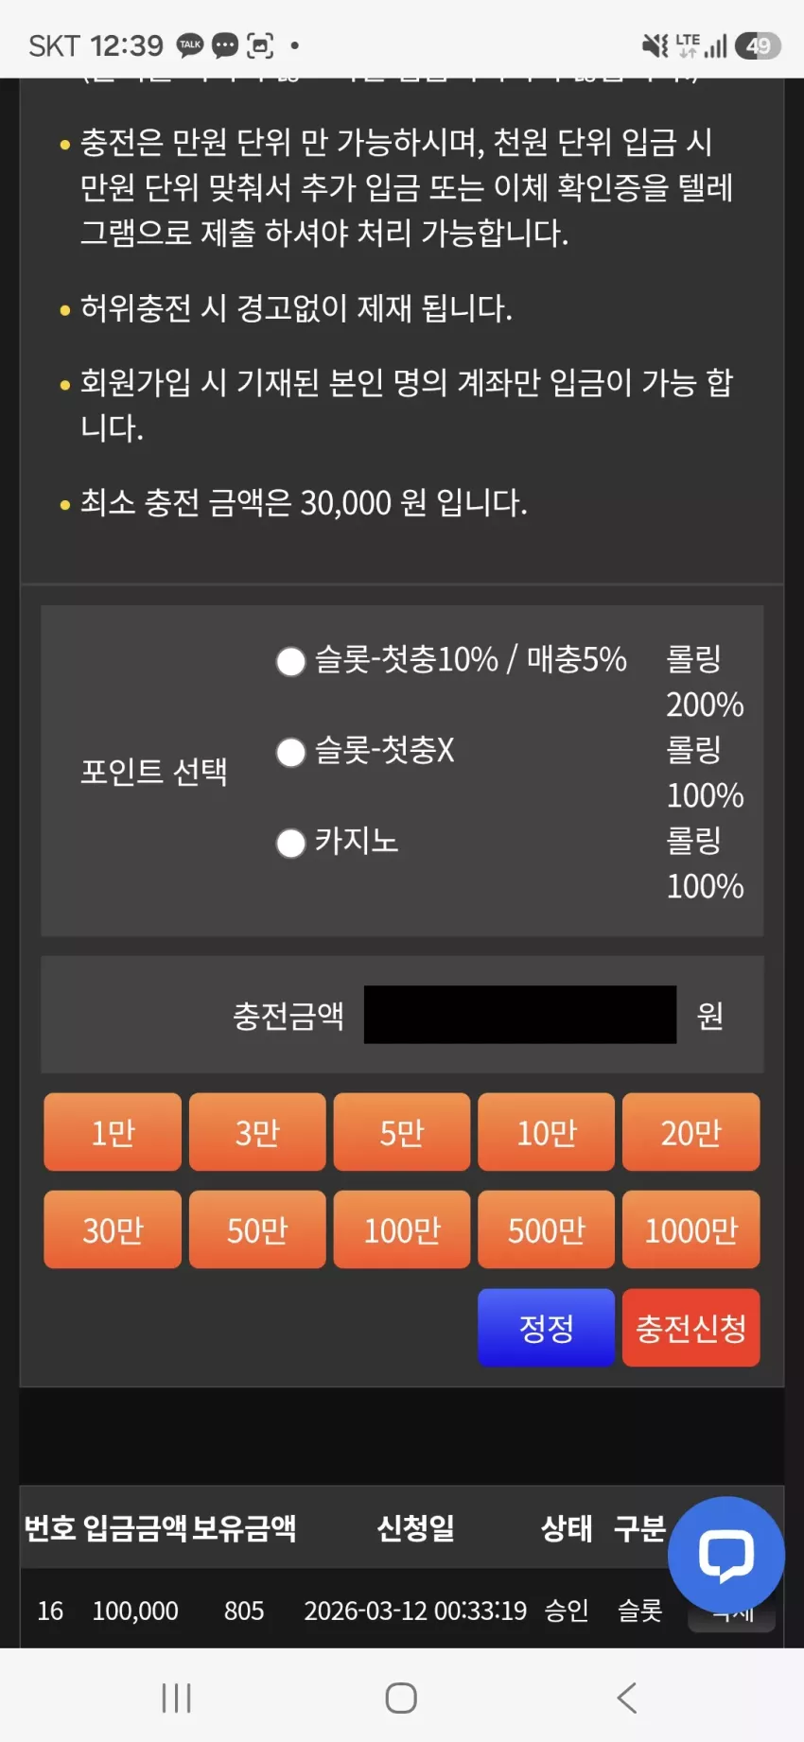
Task: Add 100만 to the charge amount
Action: click(402, 1229)
